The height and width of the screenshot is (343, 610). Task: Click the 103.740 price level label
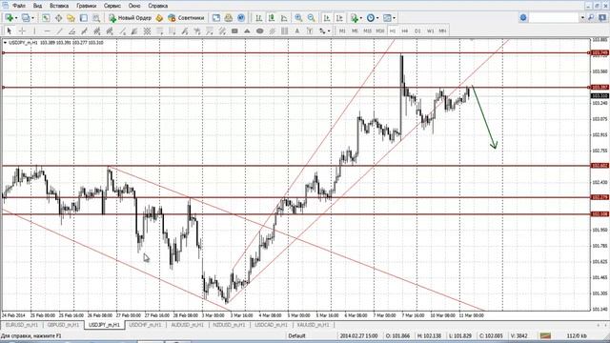click(600, 52)
